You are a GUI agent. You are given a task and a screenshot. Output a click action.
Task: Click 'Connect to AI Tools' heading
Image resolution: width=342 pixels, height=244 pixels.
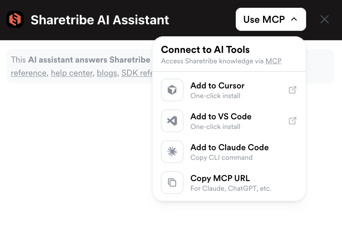coord(205,50)
